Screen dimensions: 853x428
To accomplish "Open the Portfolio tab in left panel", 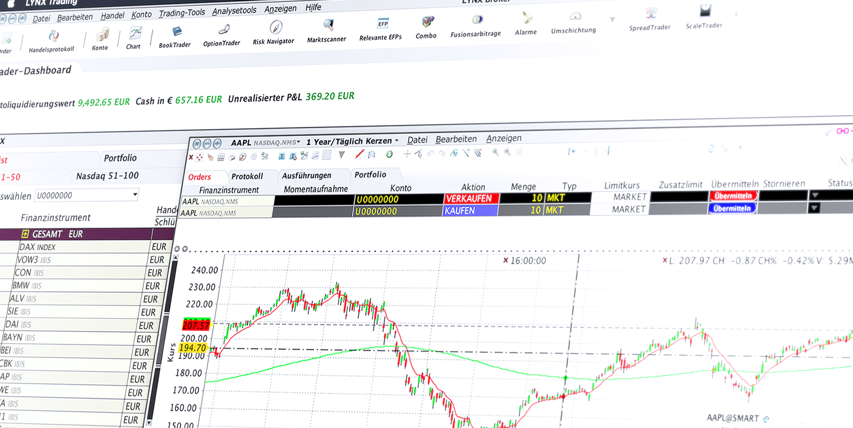I will (121, 158).
